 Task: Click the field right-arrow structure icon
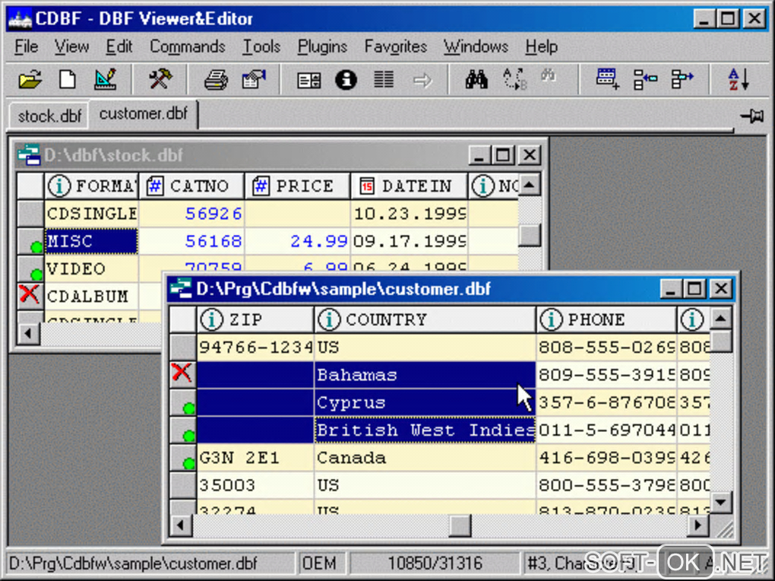[682, 79]
